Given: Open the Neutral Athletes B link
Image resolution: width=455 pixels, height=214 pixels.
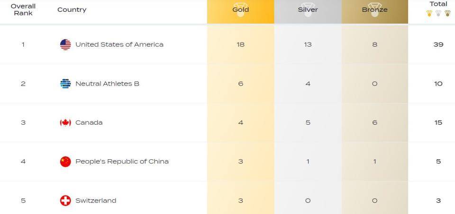Looking at the screenshot, I should coord(108,84).
